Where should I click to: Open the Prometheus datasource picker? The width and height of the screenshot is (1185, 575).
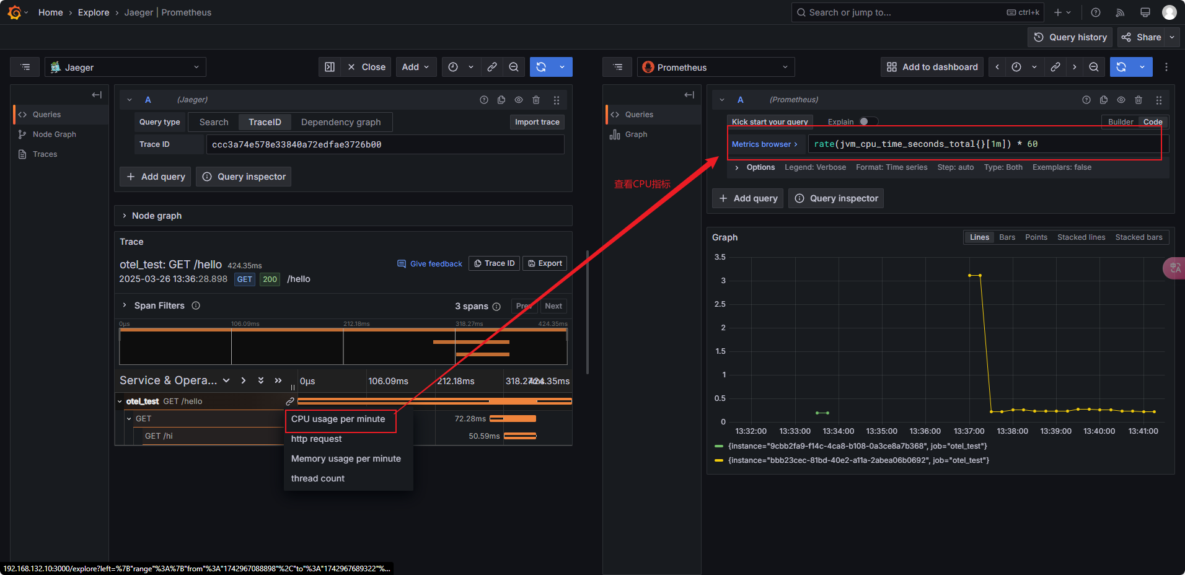[x=716, y=67]
